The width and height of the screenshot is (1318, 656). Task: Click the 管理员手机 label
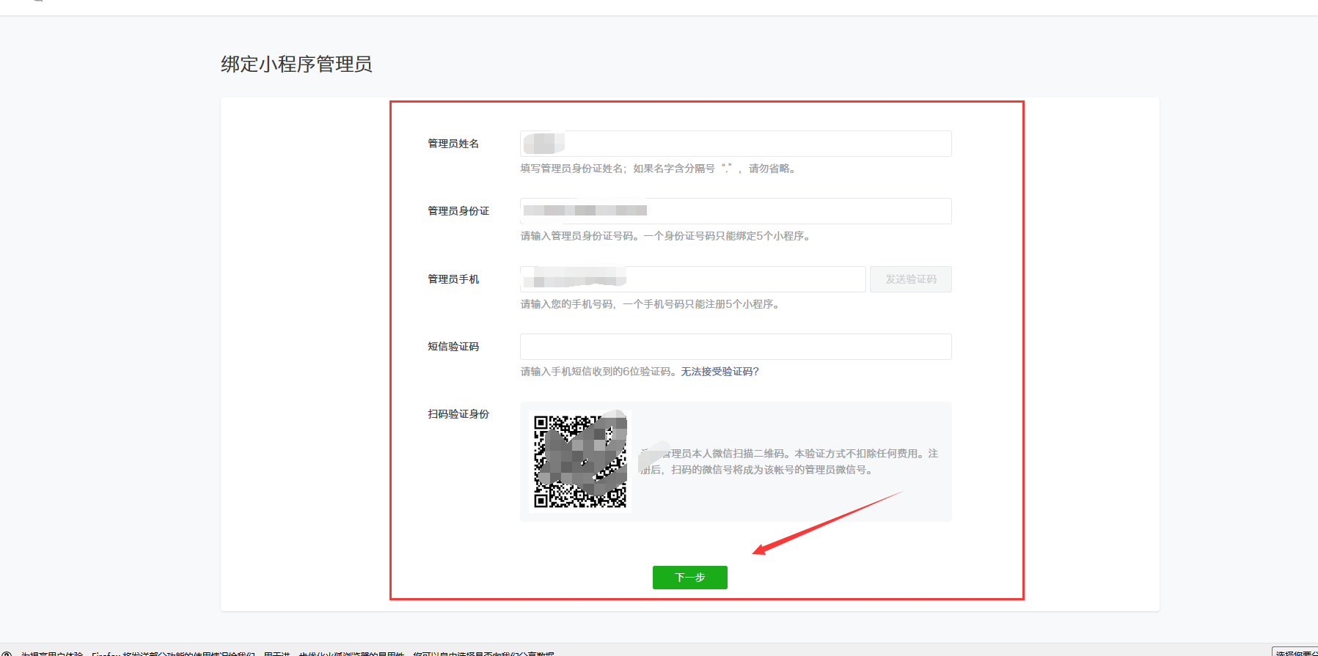coord(453,279)
